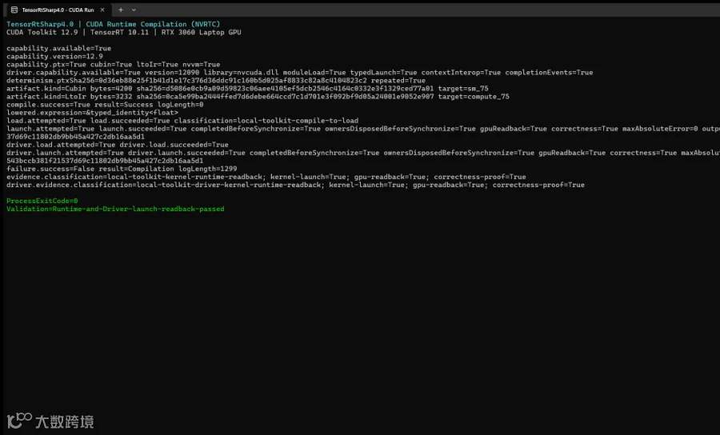720x435 pixels.
Task: Click the 'evidence.classification=local-toolkit-kernel-runtime-readback' line
Action: [x=266, y=177]
